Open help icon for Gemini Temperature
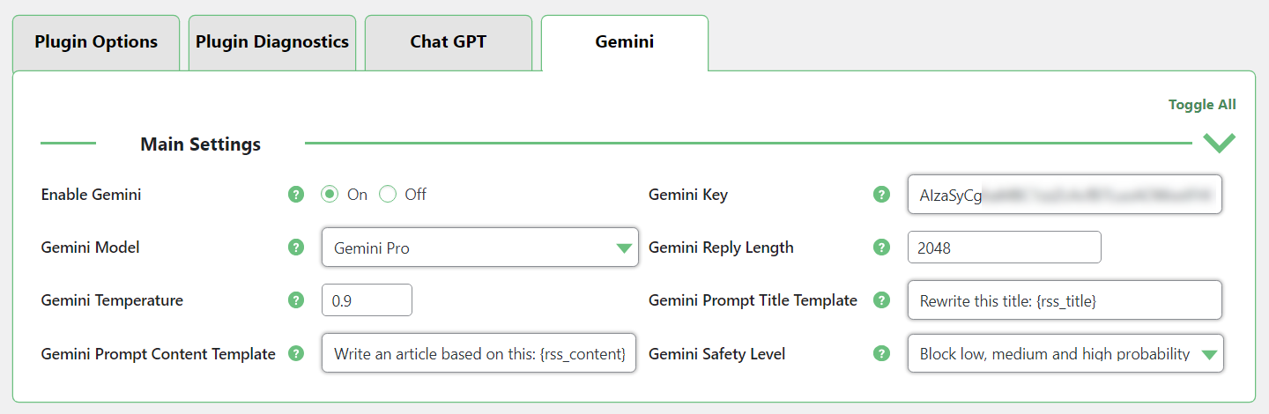The height and width of the screenshot is (414, 1269). [x=296, y=300]
